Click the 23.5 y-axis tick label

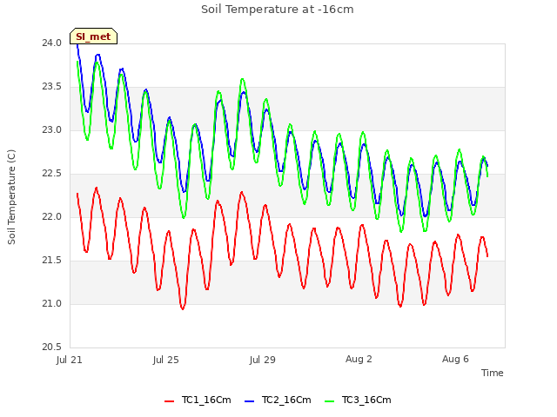52,87
